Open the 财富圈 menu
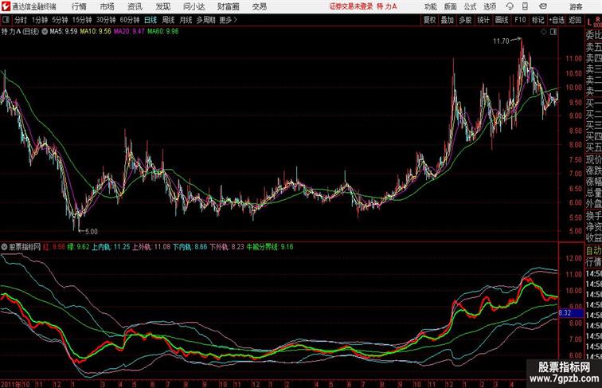Screen dimensions: 602x388 [228, 6]
